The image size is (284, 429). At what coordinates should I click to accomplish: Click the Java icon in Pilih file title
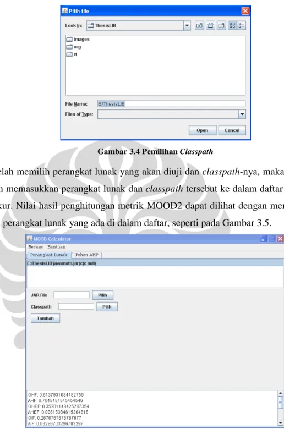pos(65,10)
